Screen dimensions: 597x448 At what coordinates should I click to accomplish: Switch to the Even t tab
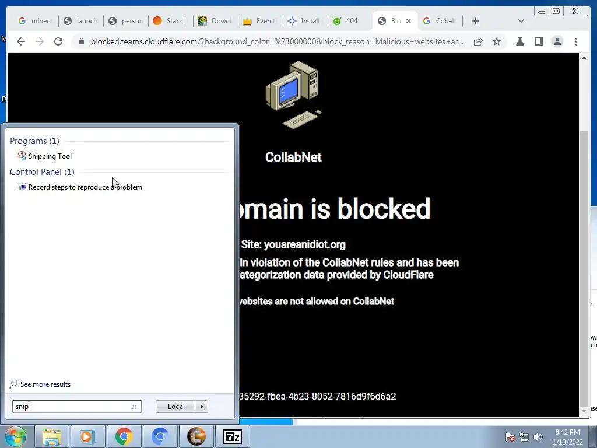coord(261,21)
